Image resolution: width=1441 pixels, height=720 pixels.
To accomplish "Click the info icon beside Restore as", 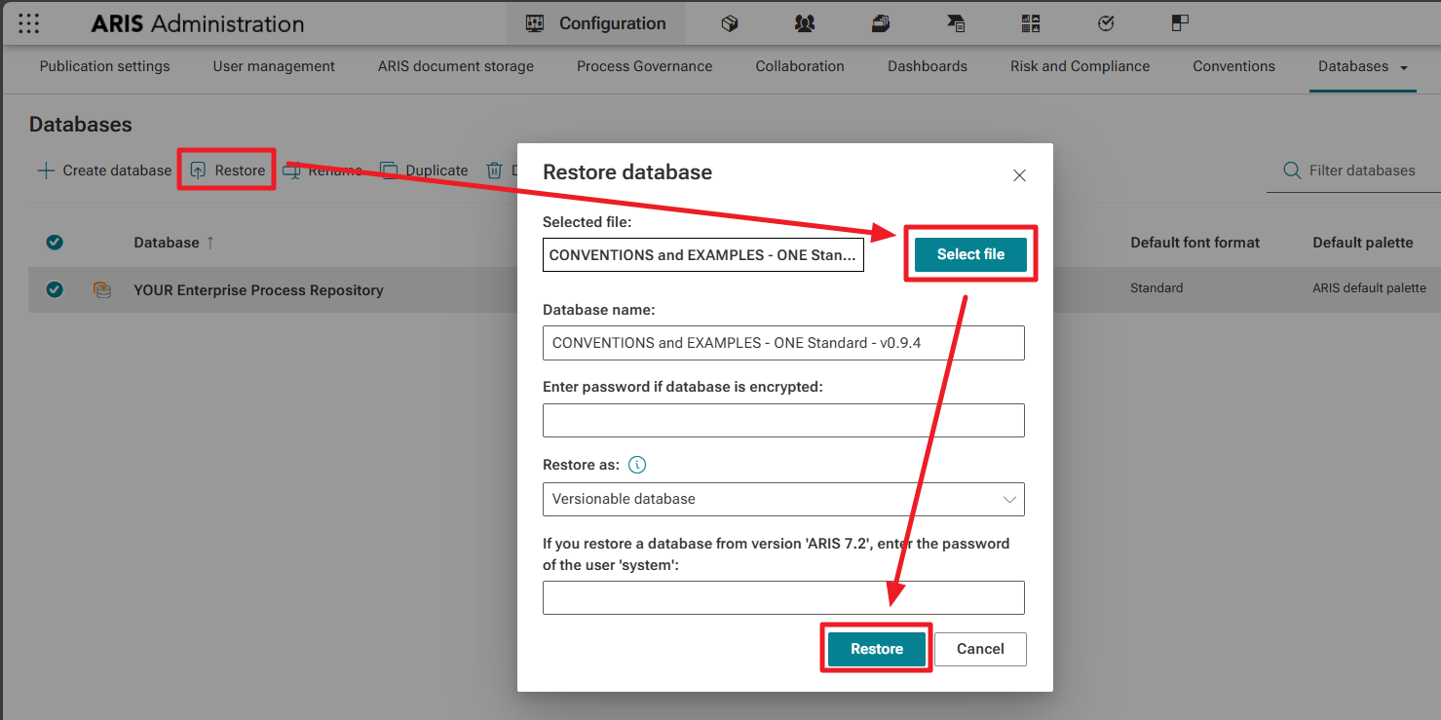I will coord(637,465).
